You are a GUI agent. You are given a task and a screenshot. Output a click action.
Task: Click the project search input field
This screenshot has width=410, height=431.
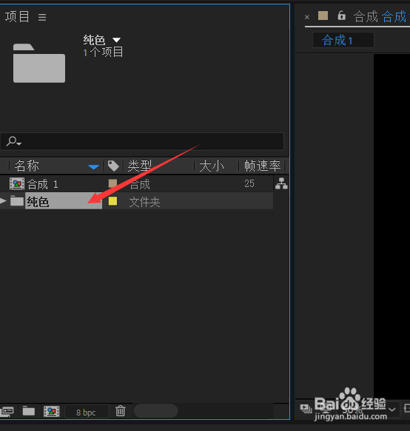(x=141, y=141)
